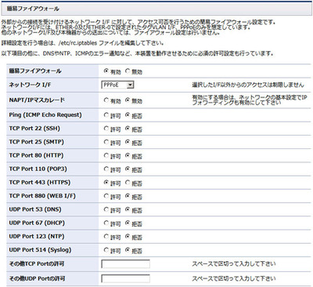Deny TCP Port 80 (HTTP) with 拒否

click(x=128, y=155)
